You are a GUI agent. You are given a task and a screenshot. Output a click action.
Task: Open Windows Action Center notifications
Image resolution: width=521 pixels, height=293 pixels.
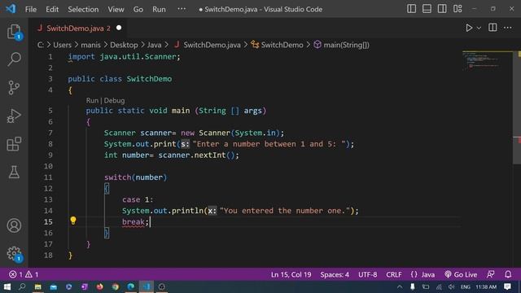click(x=507, y=286)
